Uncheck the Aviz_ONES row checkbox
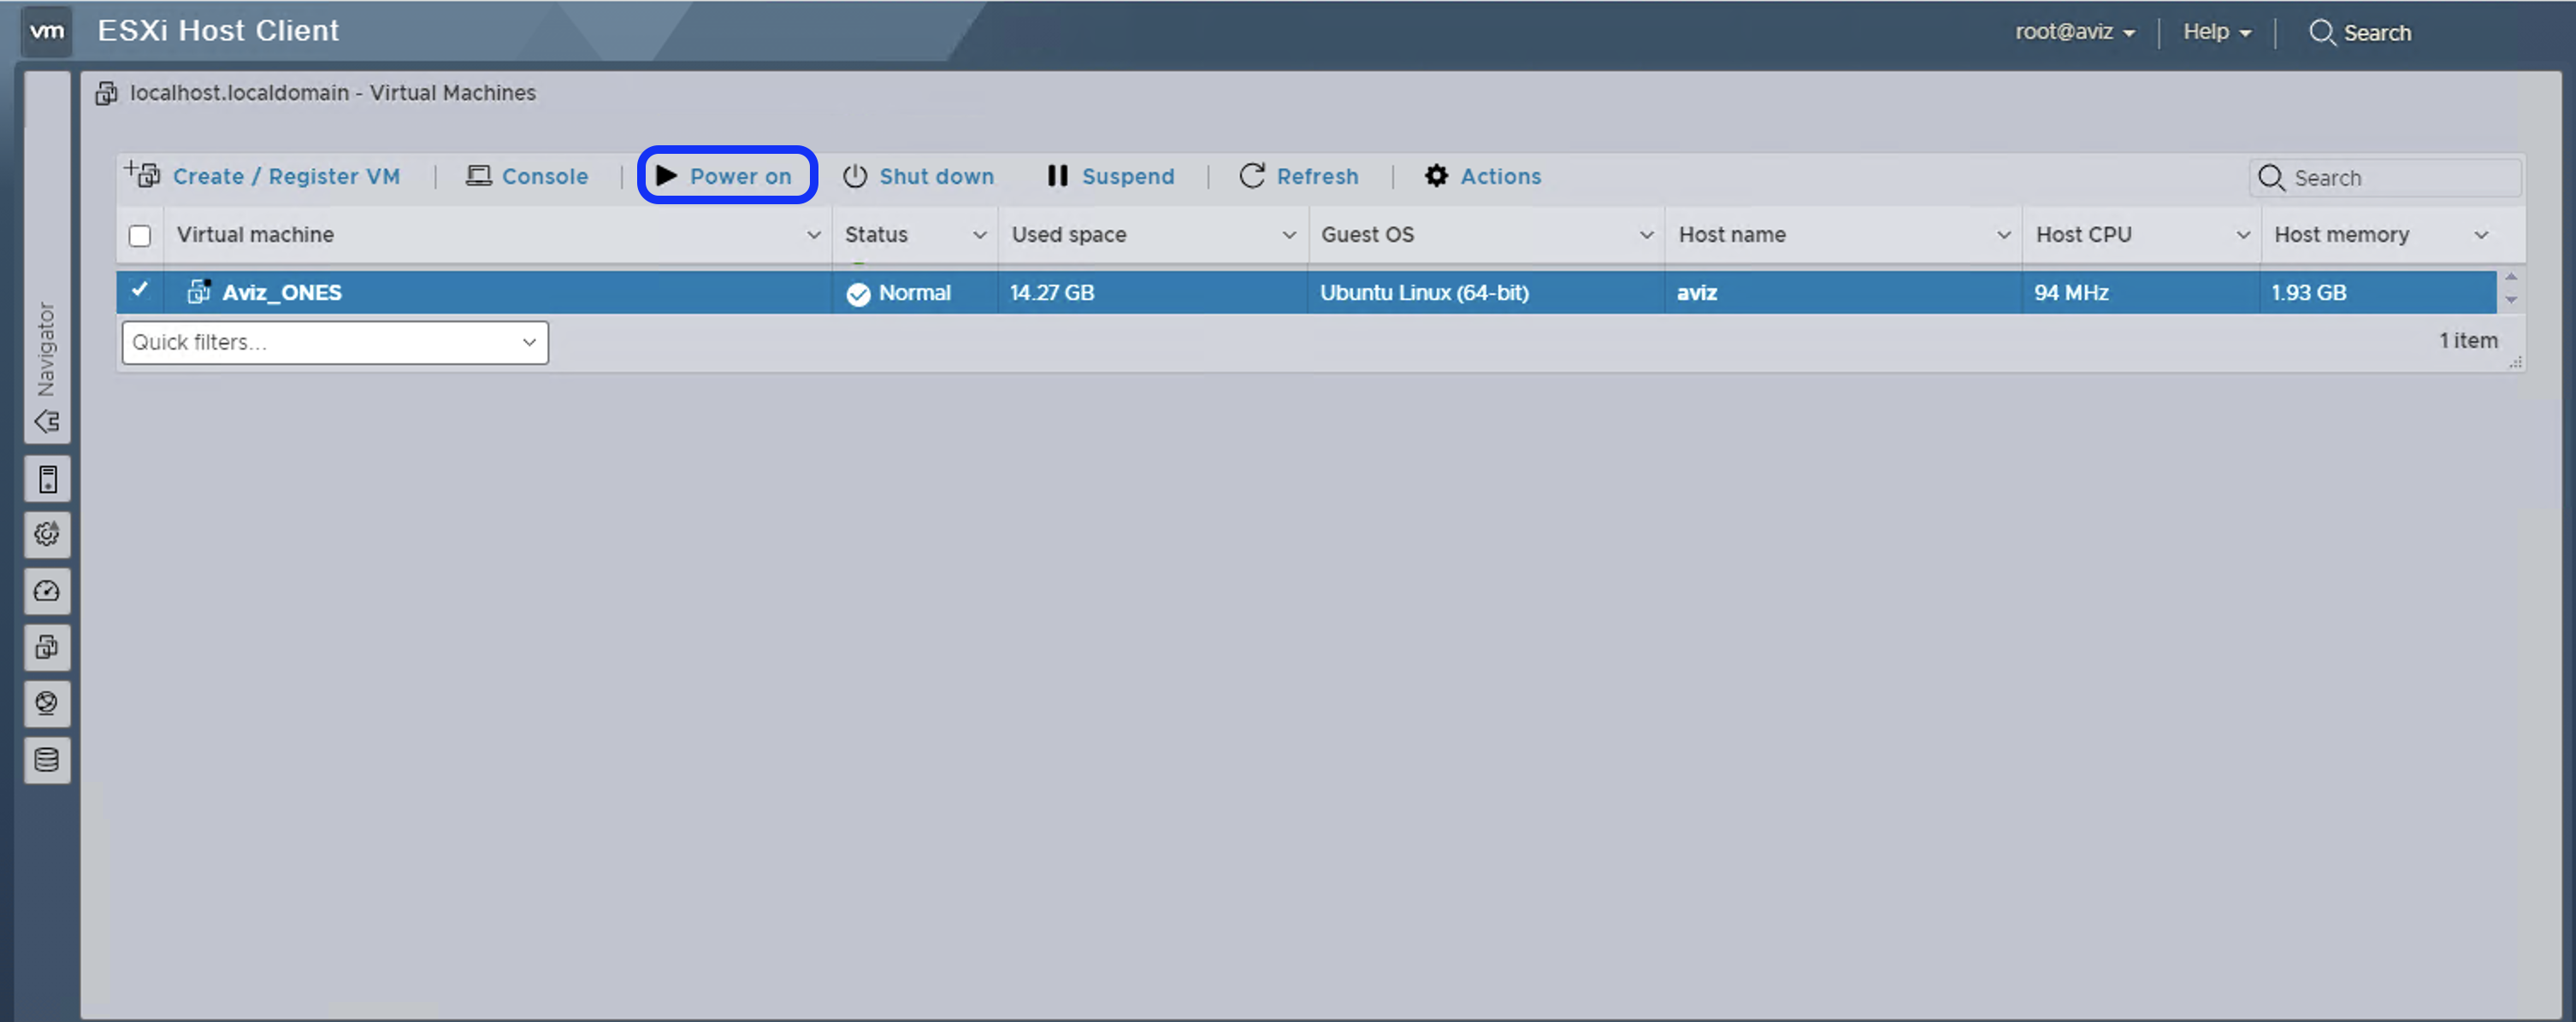Image resolution: width=2576 pixels, height=1022 pixels. point(140,291)
